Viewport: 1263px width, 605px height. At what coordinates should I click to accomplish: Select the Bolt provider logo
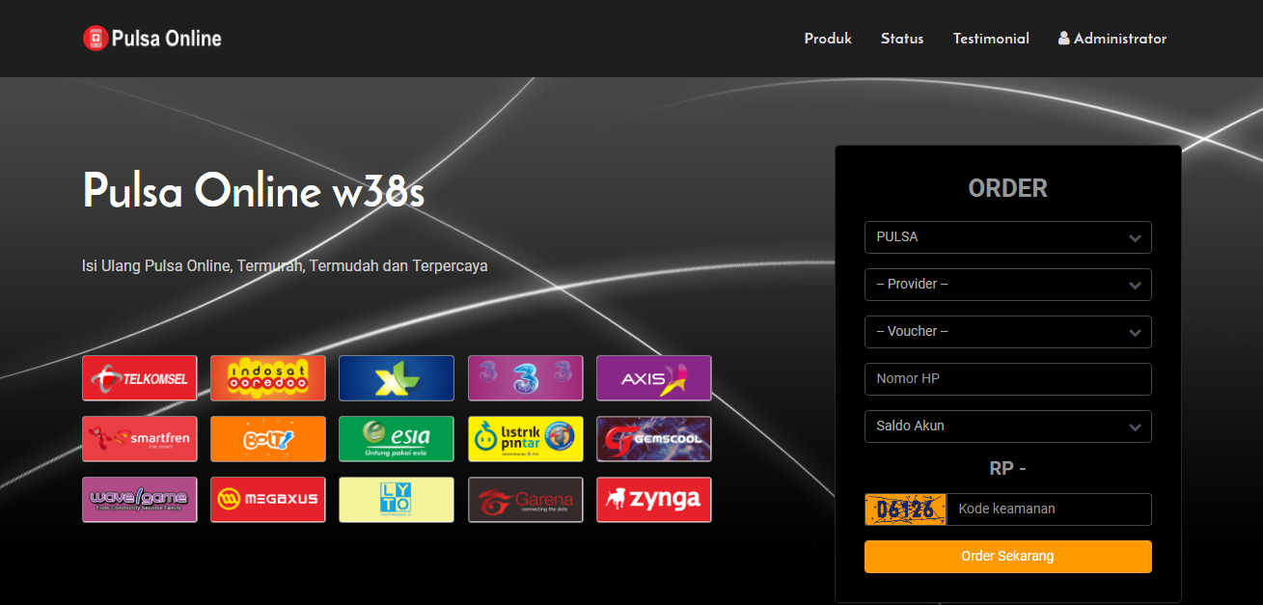tap(268, 439)
